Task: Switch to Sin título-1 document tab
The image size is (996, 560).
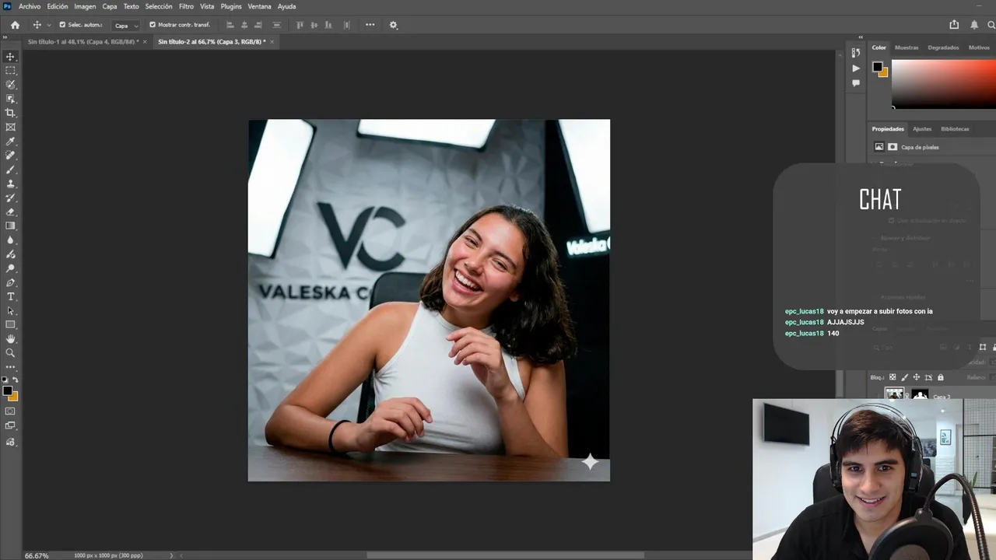Action: (82, 42)
